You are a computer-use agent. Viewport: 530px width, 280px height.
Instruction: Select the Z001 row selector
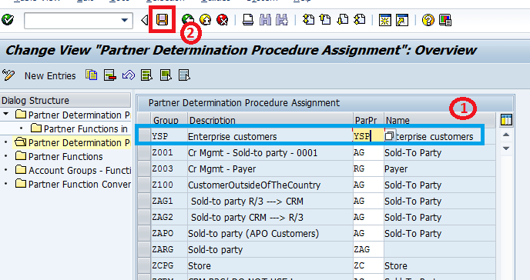click(x=144, y=153)
